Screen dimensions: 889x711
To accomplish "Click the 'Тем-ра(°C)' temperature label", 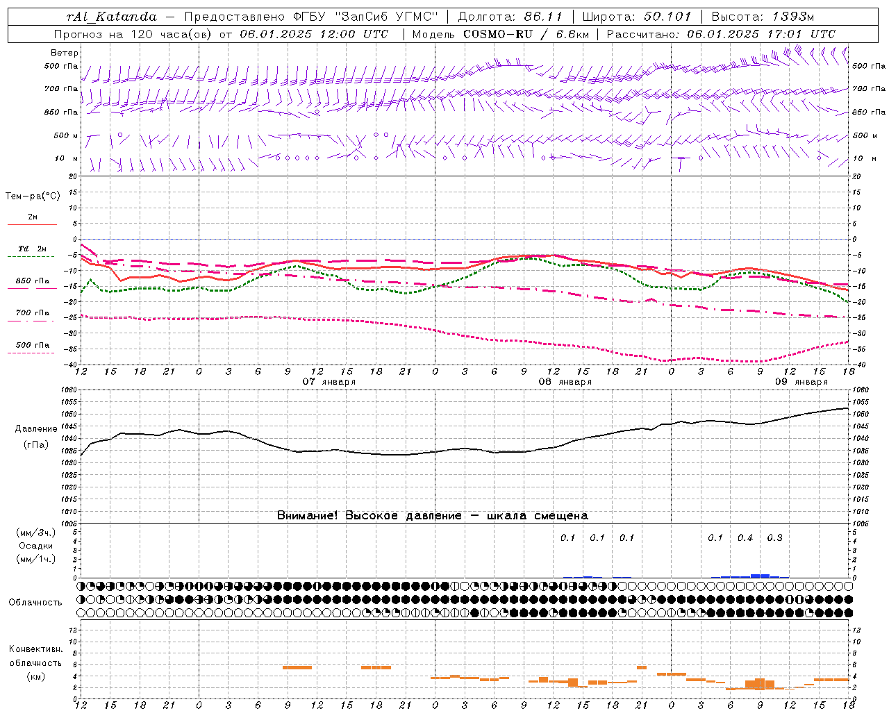I will click(x=33, y=196).
